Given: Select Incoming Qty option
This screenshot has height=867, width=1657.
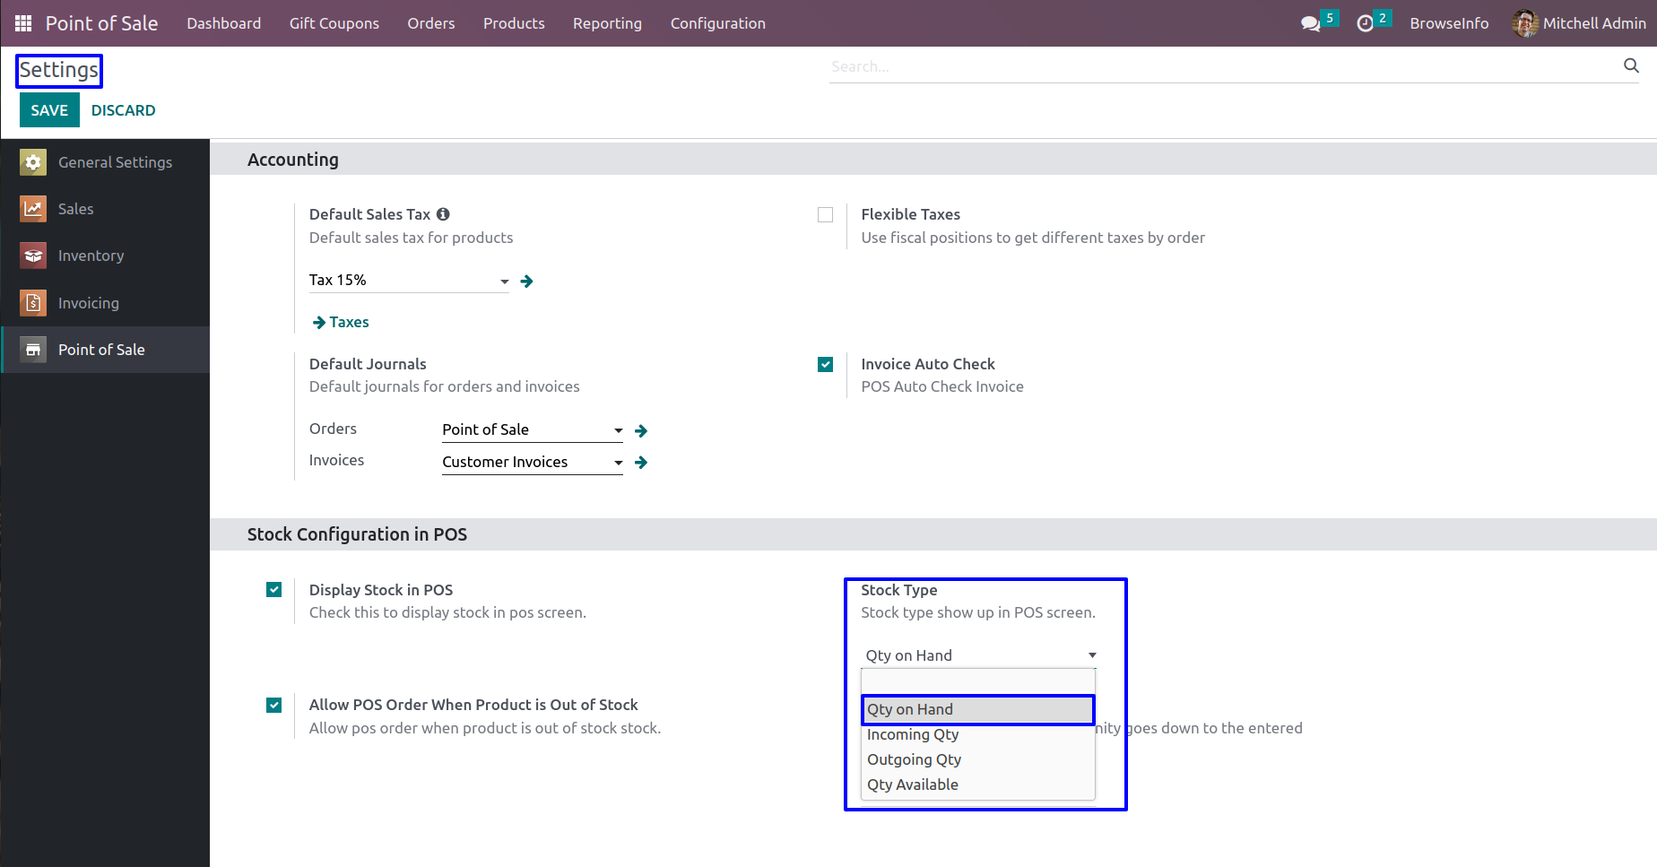Looking at the screenshot, I should pyautogui.click(x=978, y=734).
